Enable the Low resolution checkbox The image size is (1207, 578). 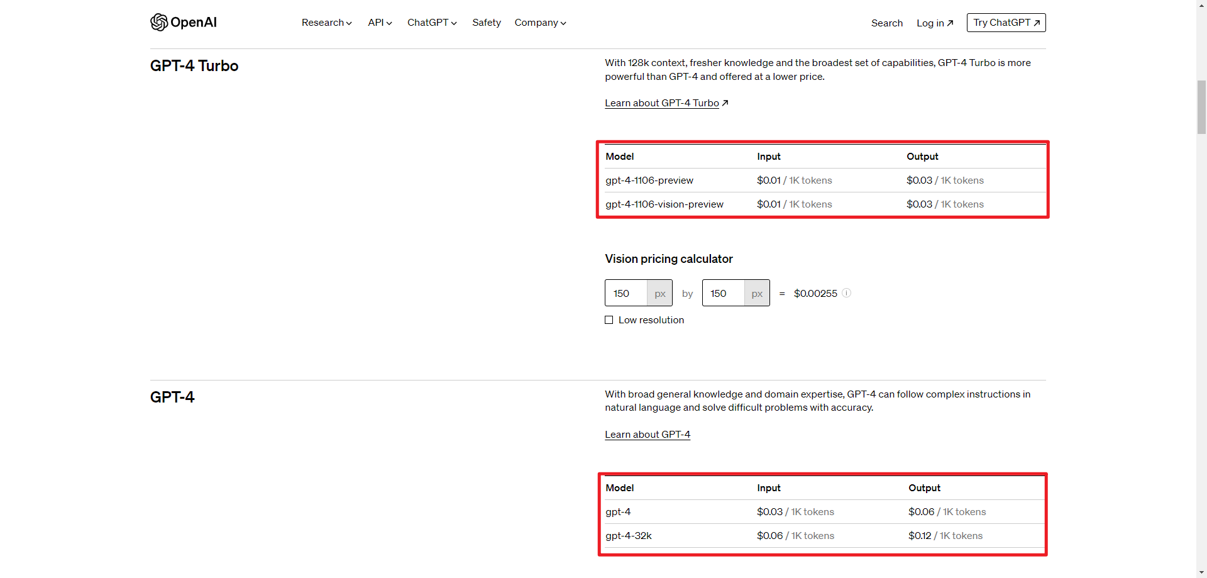[x=609, y=320]
